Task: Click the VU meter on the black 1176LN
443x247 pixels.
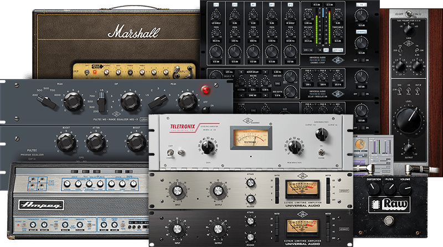Action: click(x=302, y=227)
